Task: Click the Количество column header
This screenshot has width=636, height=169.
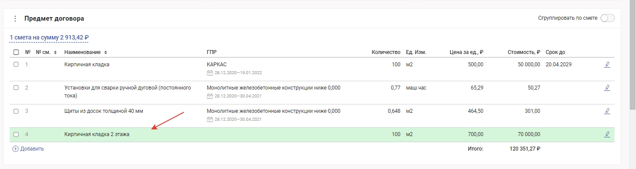Action: point(386,52)
